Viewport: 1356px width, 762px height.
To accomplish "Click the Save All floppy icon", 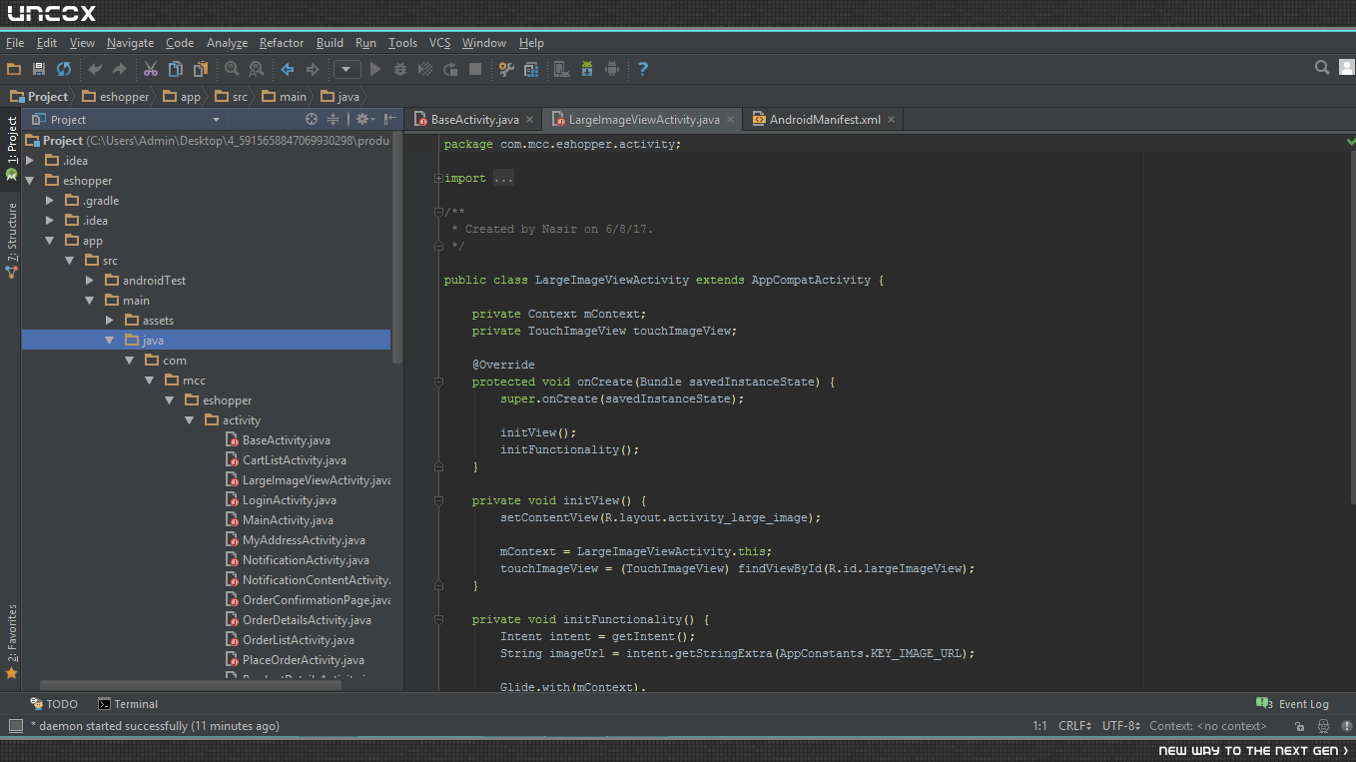I will tap(39, 69).
